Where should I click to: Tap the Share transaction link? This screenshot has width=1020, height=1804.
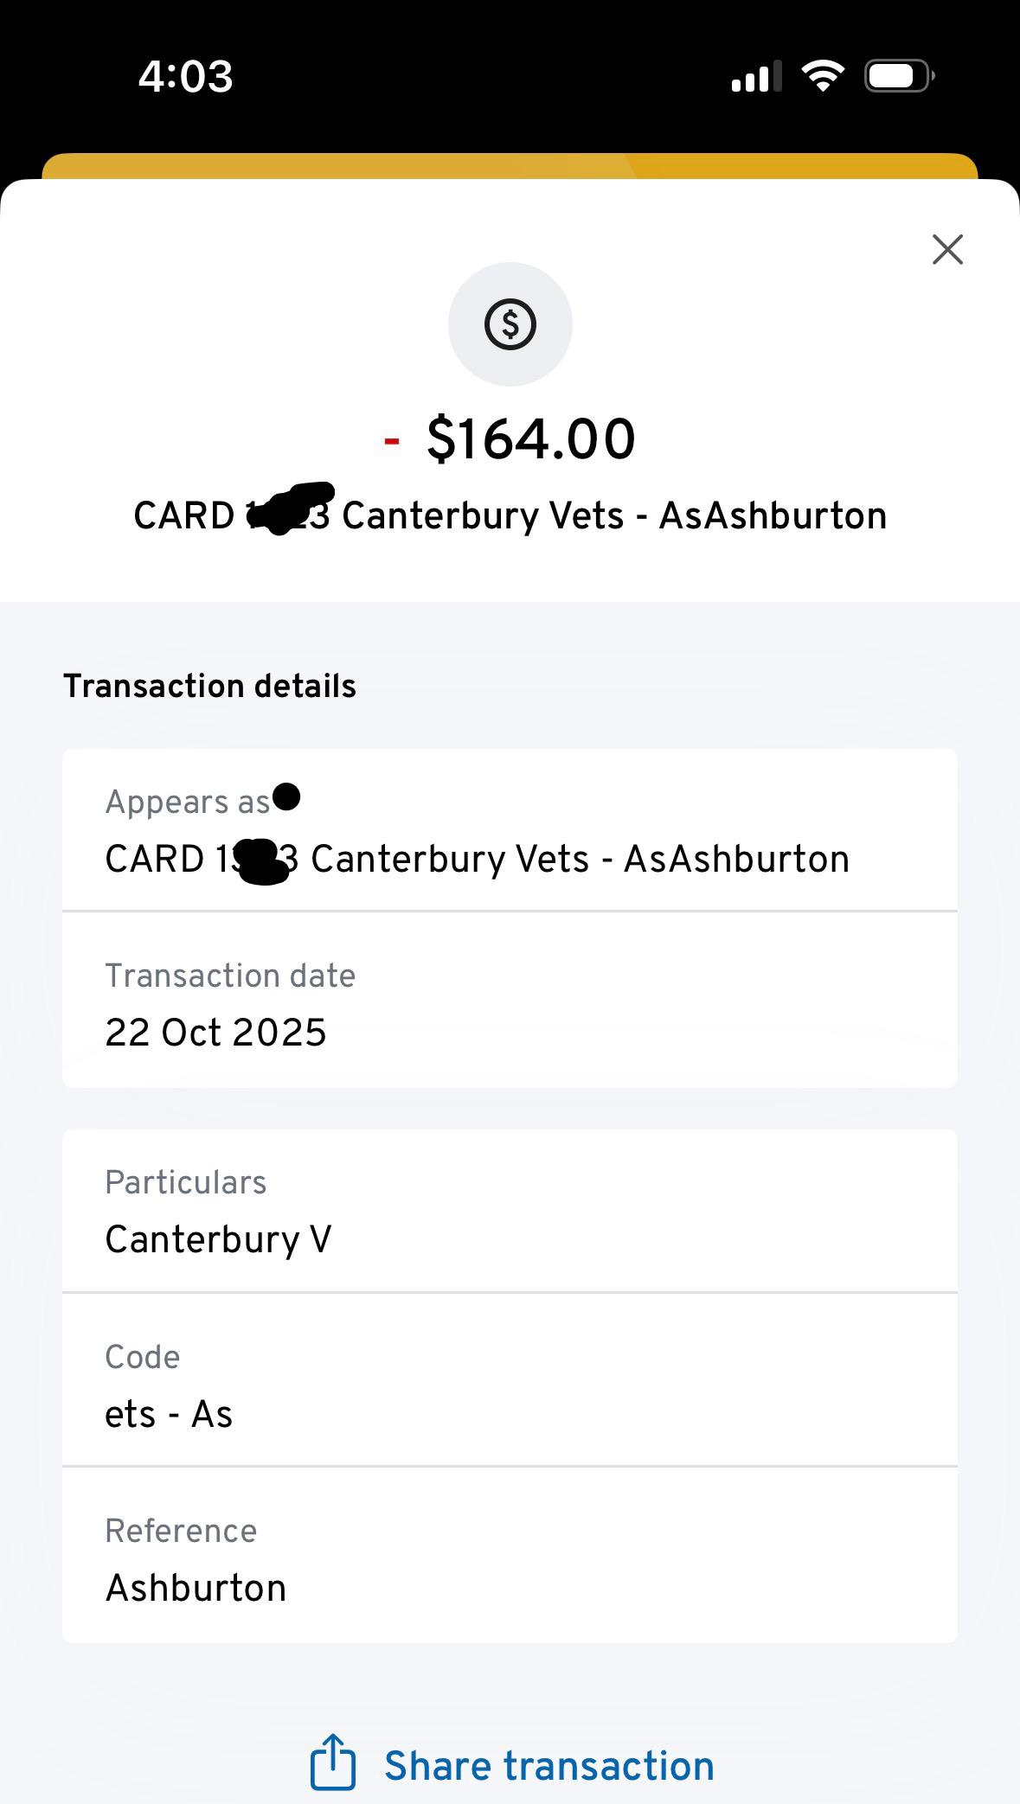click(x=548, y=1766)
